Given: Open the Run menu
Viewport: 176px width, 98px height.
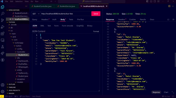Looking at the screenshot, I should click(37, 1).
